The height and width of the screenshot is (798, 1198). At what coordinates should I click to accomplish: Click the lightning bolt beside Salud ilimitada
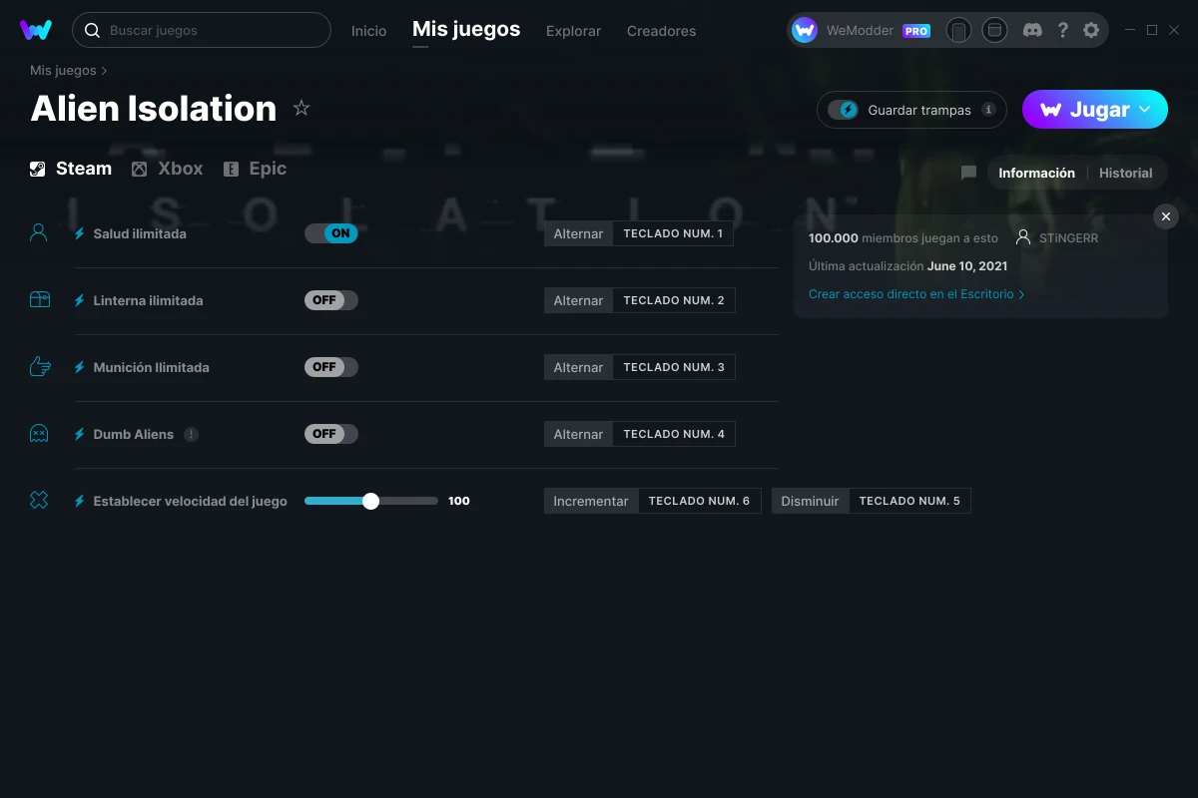pyautogui.click(x=80, y=233)
